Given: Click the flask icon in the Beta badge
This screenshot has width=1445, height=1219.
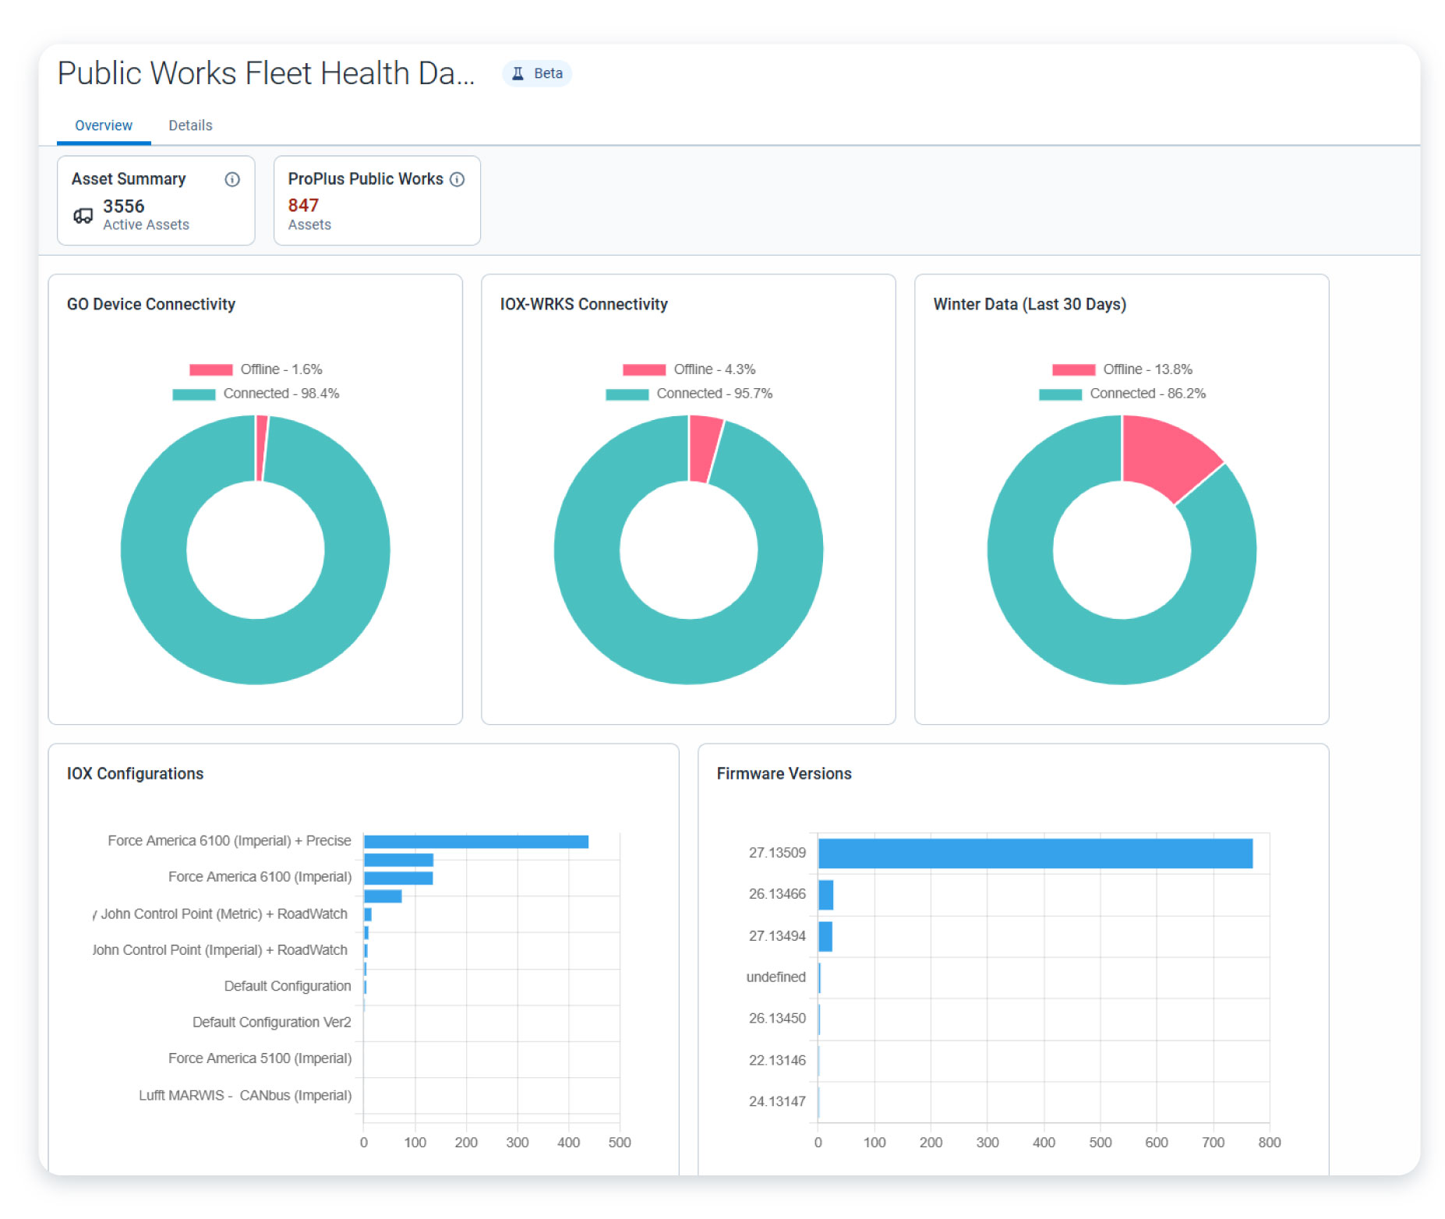Looking at the screenshot, I should 517,72.
